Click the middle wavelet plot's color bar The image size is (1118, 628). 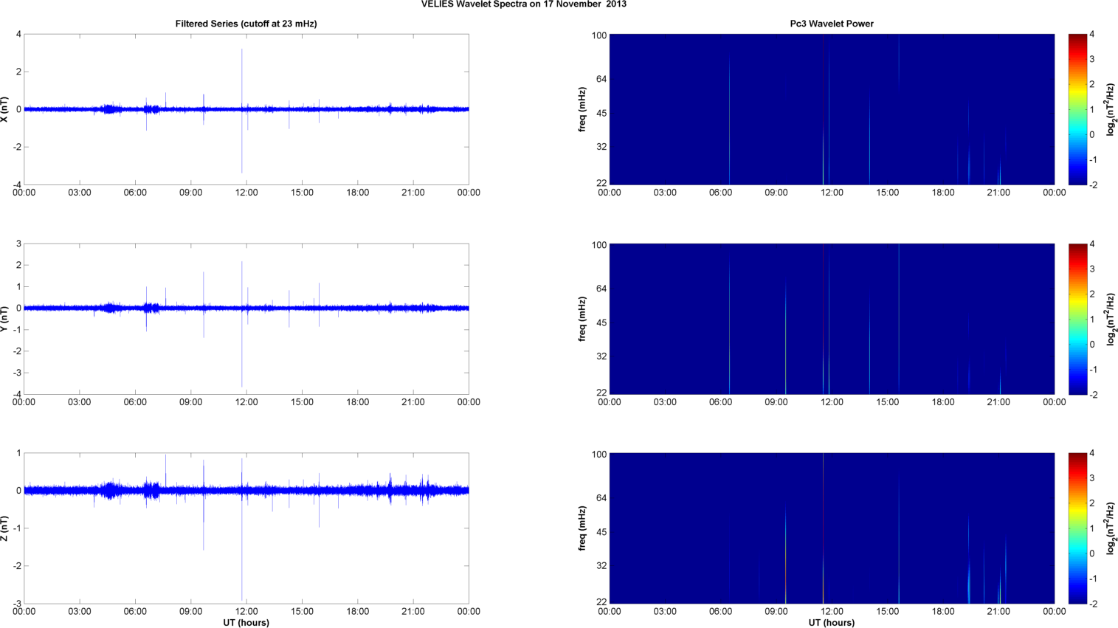click(x=1077, y=319)
